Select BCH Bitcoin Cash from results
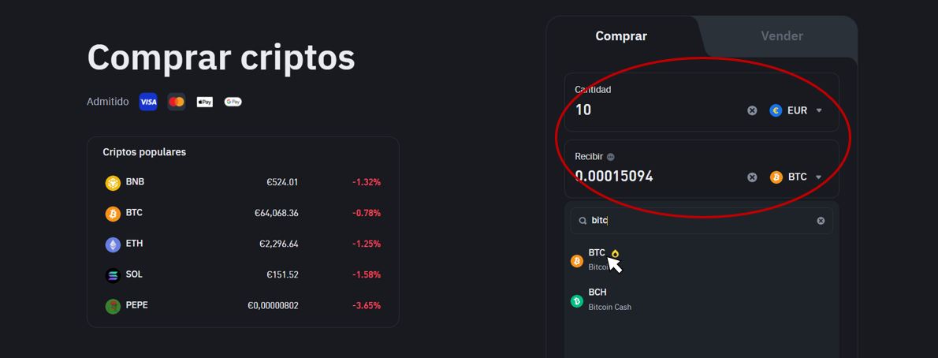The height and width of the screenshot is (358, 938). coord(609,300)
